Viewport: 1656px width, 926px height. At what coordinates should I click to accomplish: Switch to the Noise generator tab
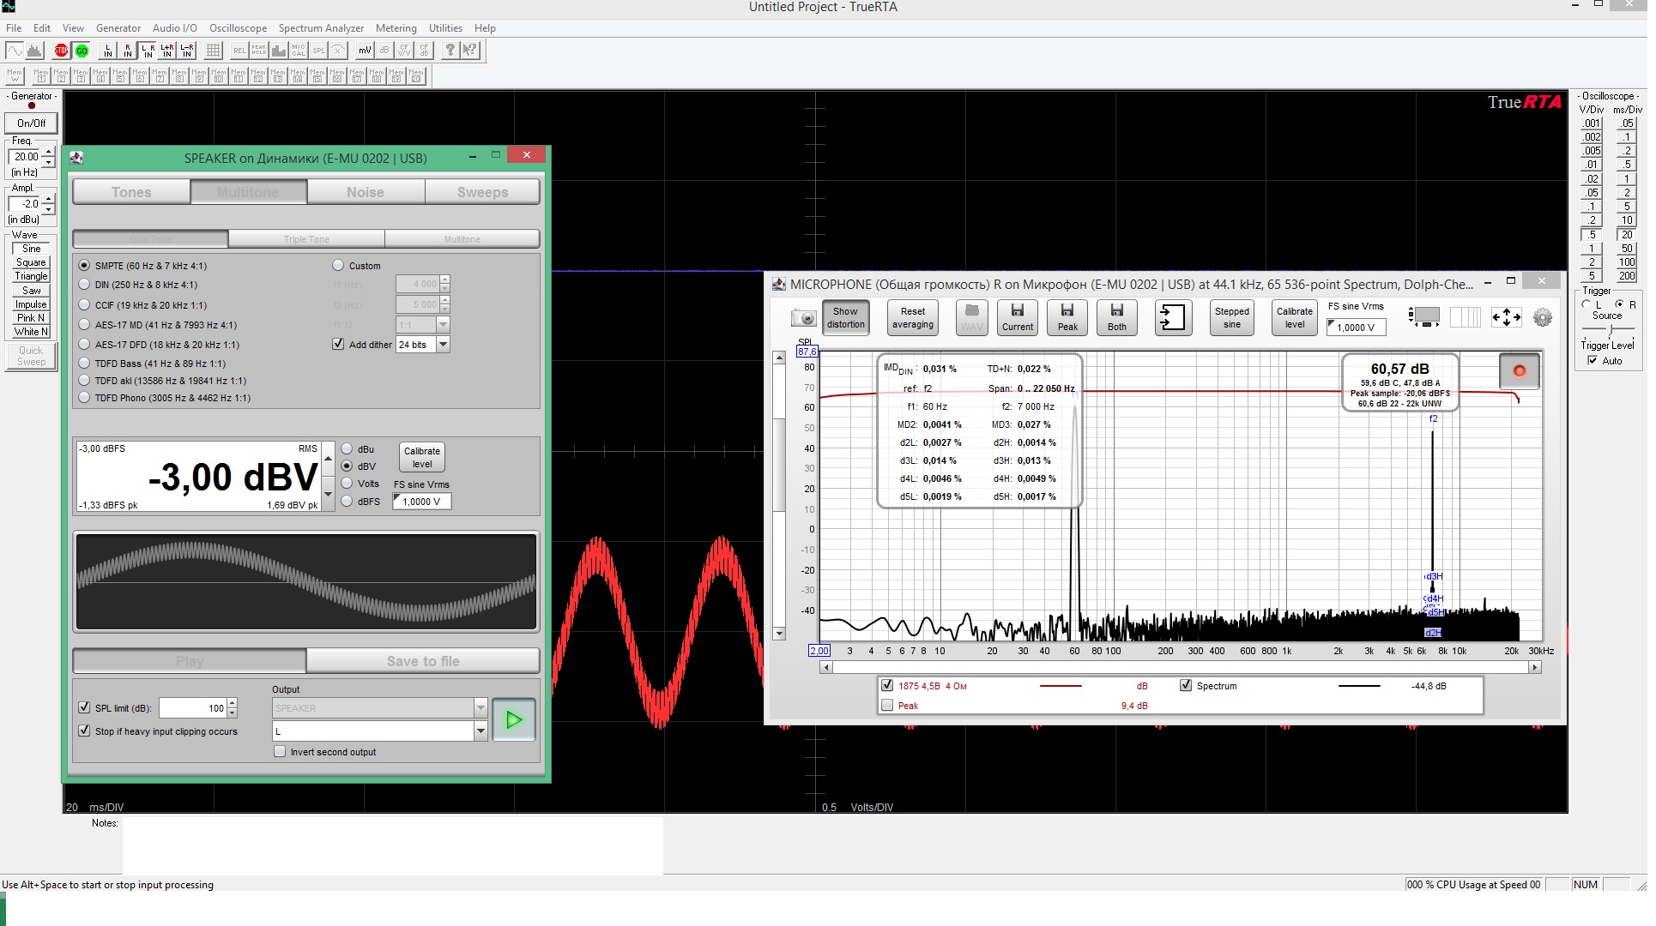click(x=365, y=192)
